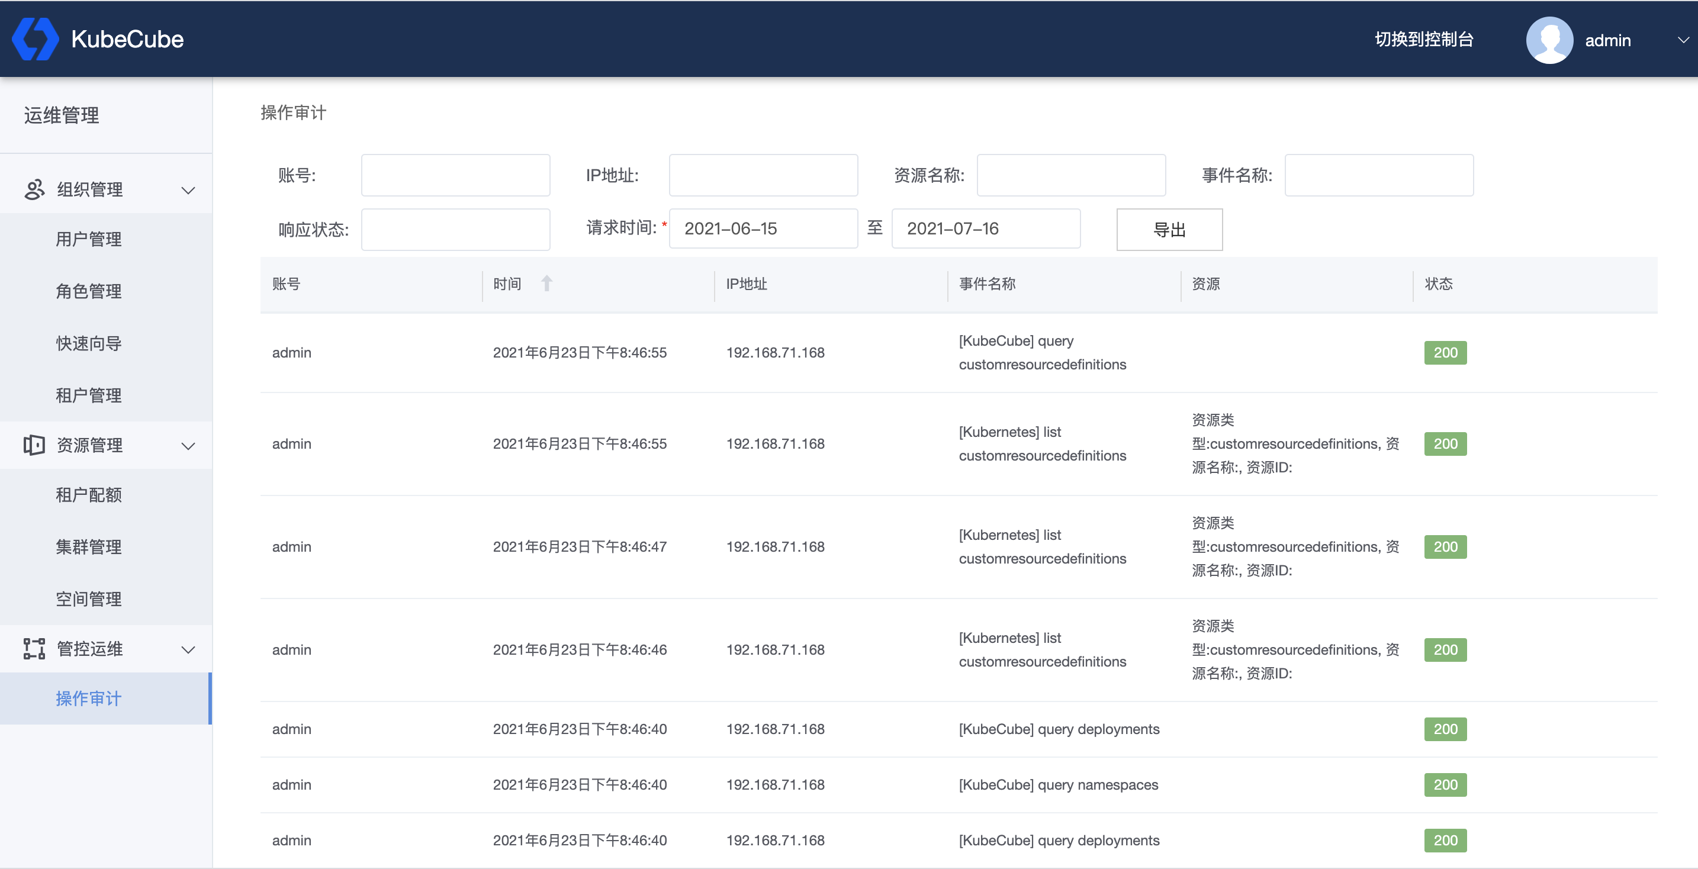Focus the 资源名称 input field
The image size is (1698, 869).
coord(1071,175)
